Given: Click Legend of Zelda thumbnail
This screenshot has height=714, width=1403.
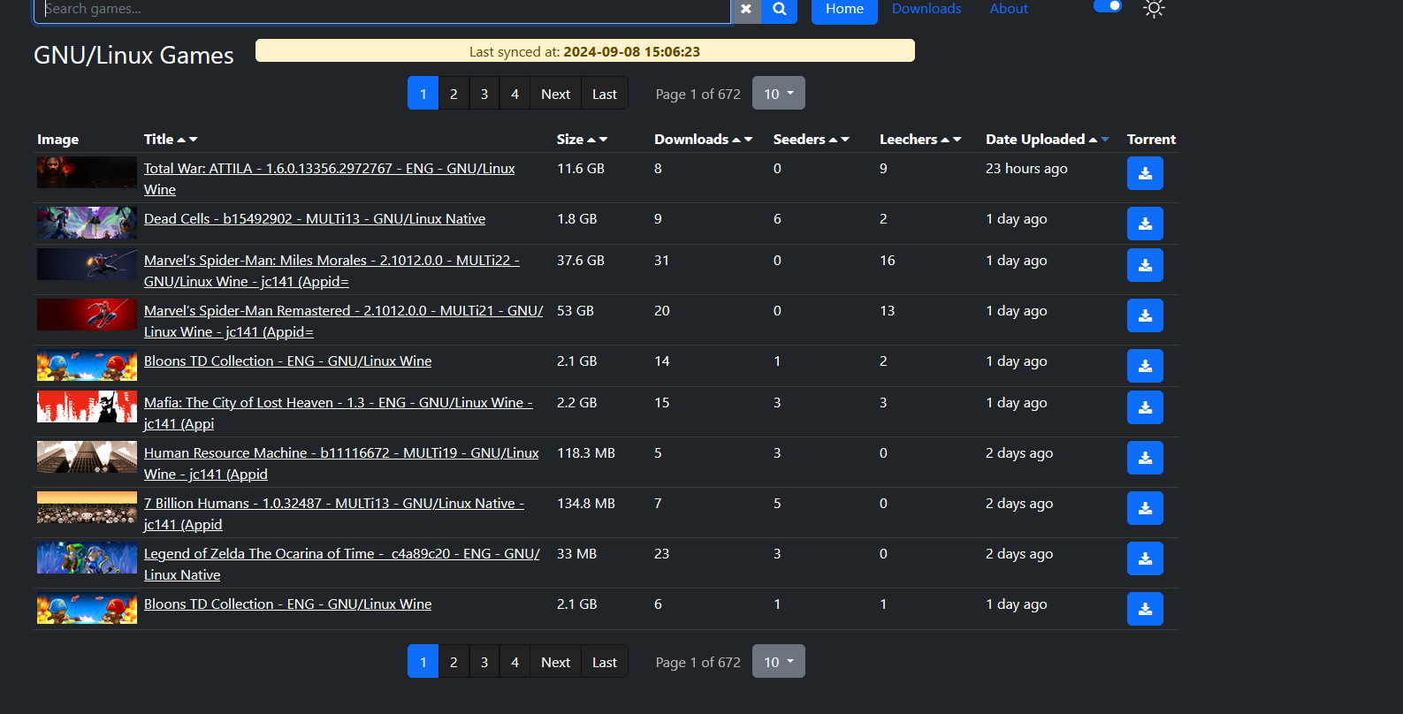Looking at the screenshot, I should coord(87,558).
